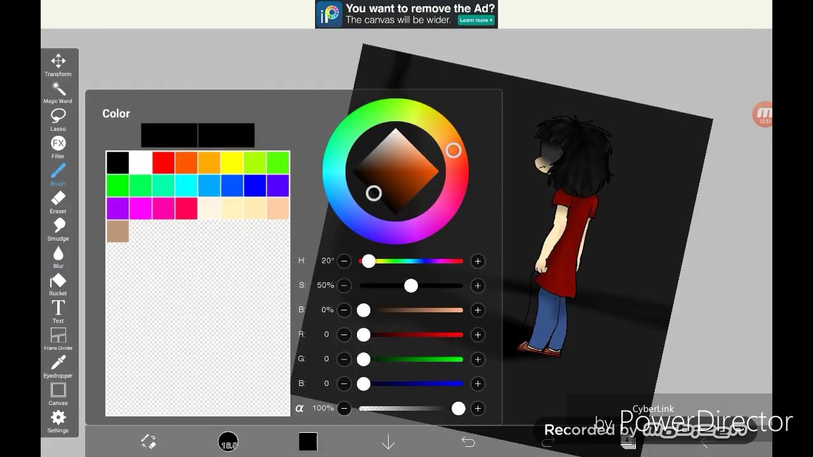Image resolution: width=813 pixels, height=457 pixels.
Task: Select the Smudge tool
Action: (x=58, y=229)
